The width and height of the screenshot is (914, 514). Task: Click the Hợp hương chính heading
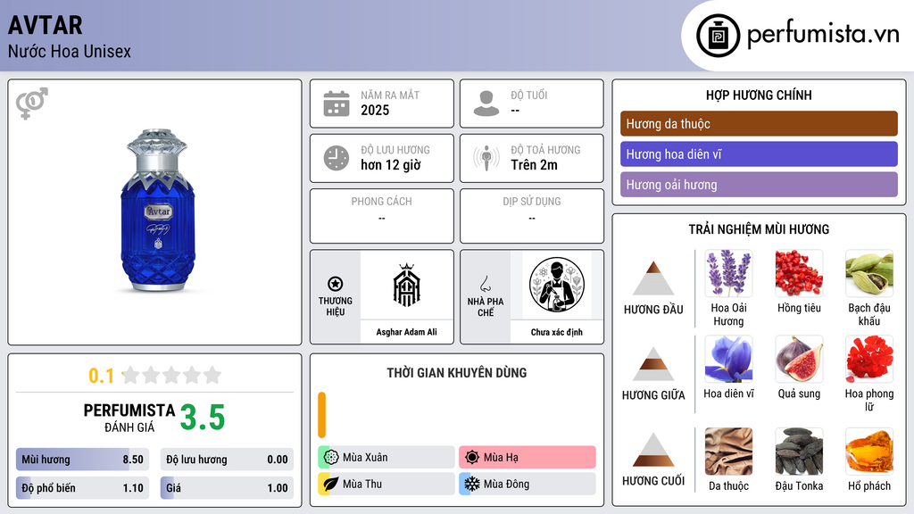[x=759, y=95]
